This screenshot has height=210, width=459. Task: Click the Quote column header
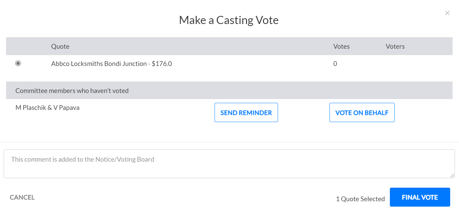pyautogui.click(x=60, y=46)
